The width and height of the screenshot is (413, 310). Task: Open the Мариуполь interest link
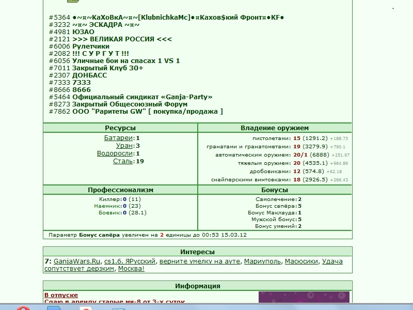tap(262, 261)
